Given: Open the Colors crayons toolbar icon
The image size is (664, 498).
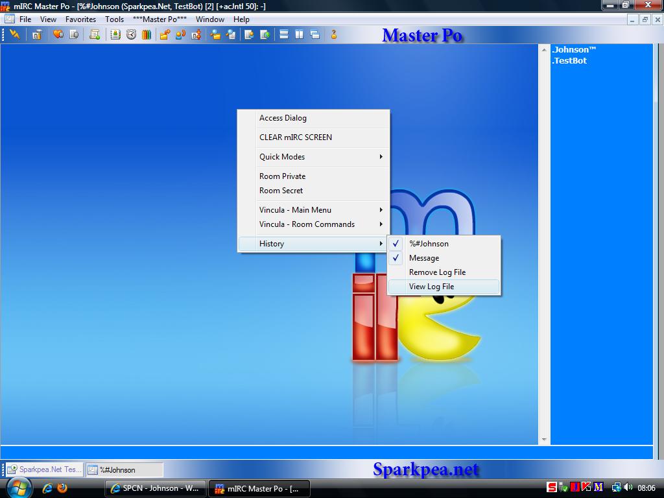Looking at the screenshot, I should [x=147, y=35].
